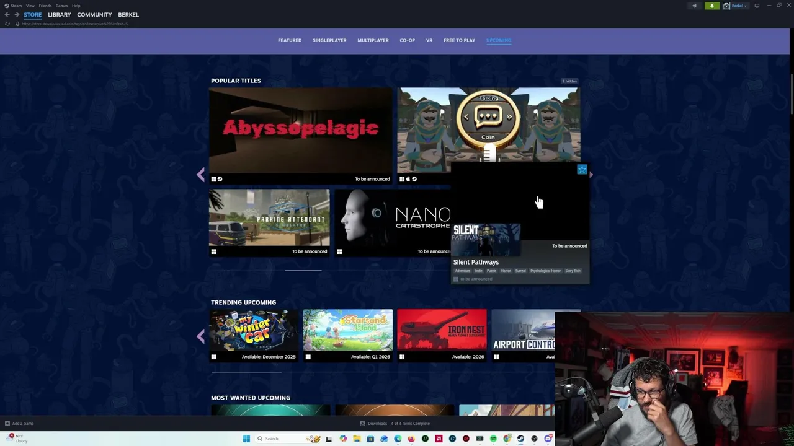The height and width of the screenshot is (446, 794).
Task: Click the Psychological Horror tag
Action: 545,271
